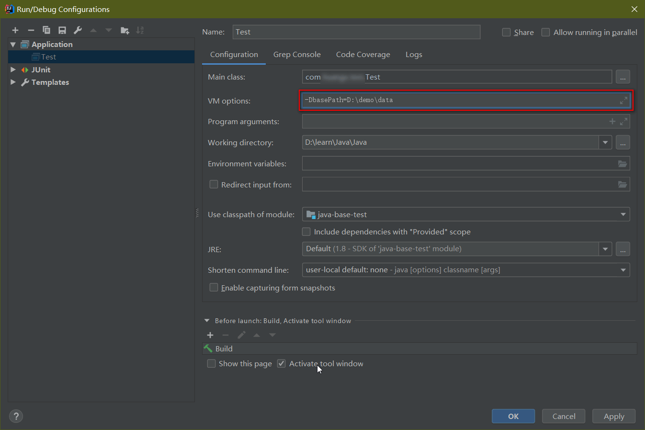Open the Working directory dropdown arrow
The width and height of the screenshot is (645, 430).
[605, 142]
